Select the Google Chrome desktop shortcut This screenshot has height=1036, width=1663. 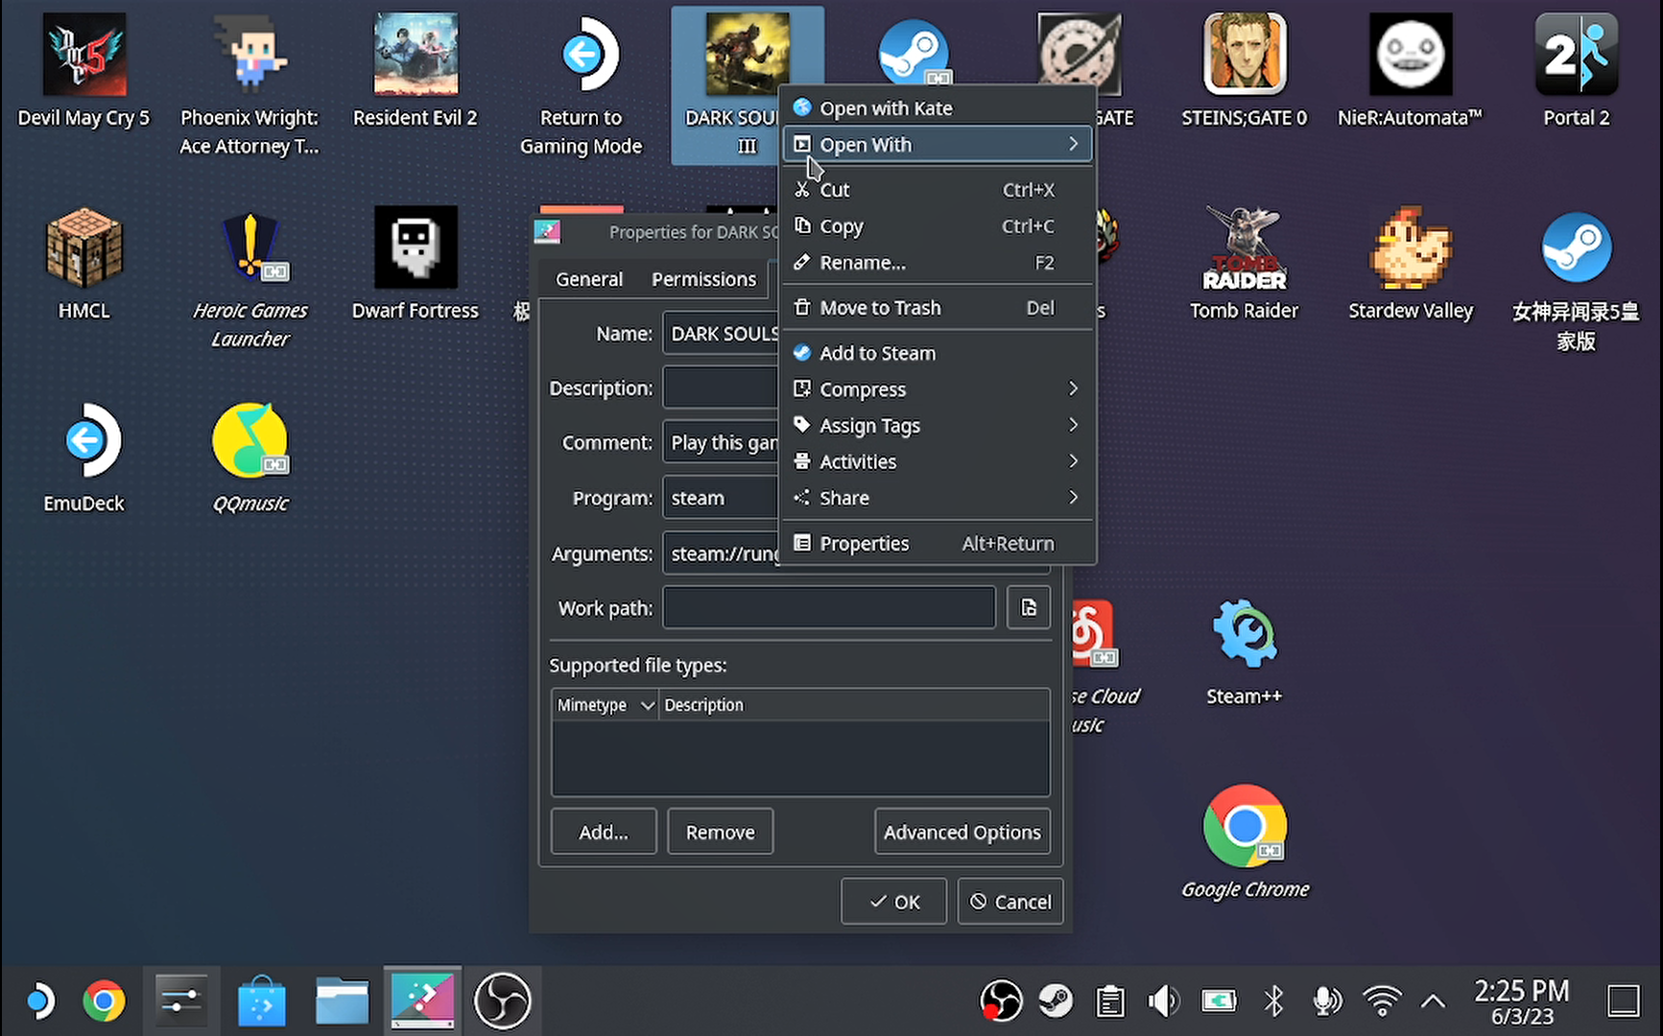tap(1245, 826)
